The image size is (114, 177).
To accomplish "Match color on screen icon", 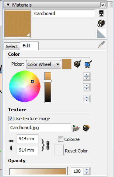I will point(88,64).
